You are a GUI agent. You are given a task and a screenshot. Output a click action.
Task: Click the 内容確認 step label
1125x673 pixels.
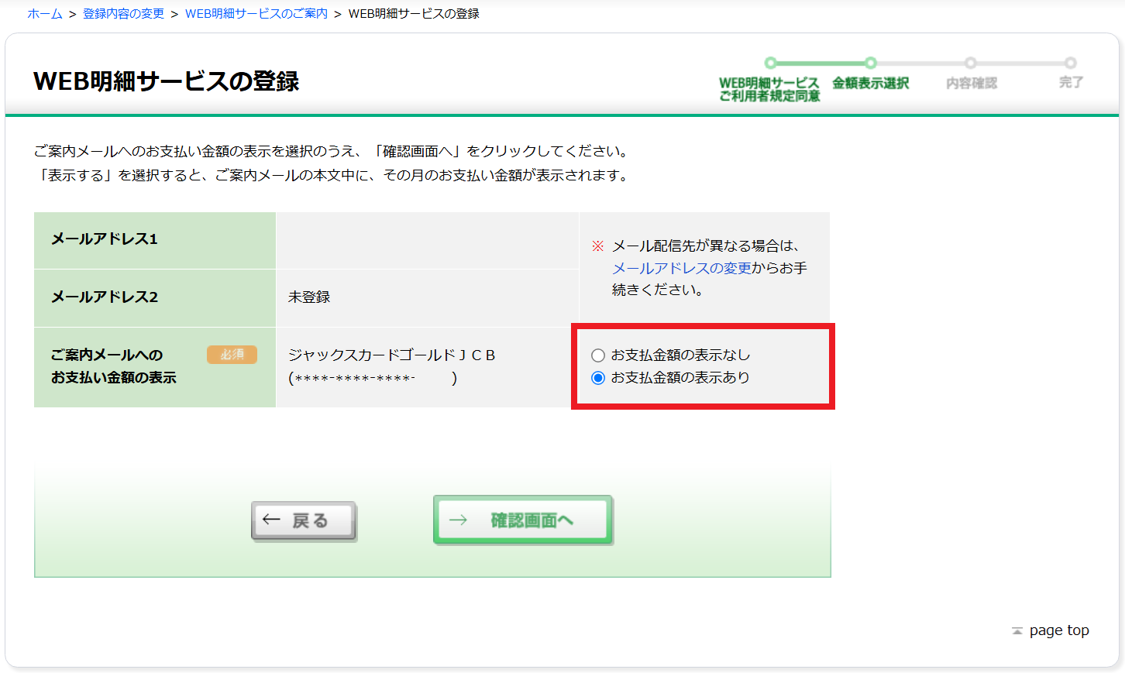click(x=972, y=83)
